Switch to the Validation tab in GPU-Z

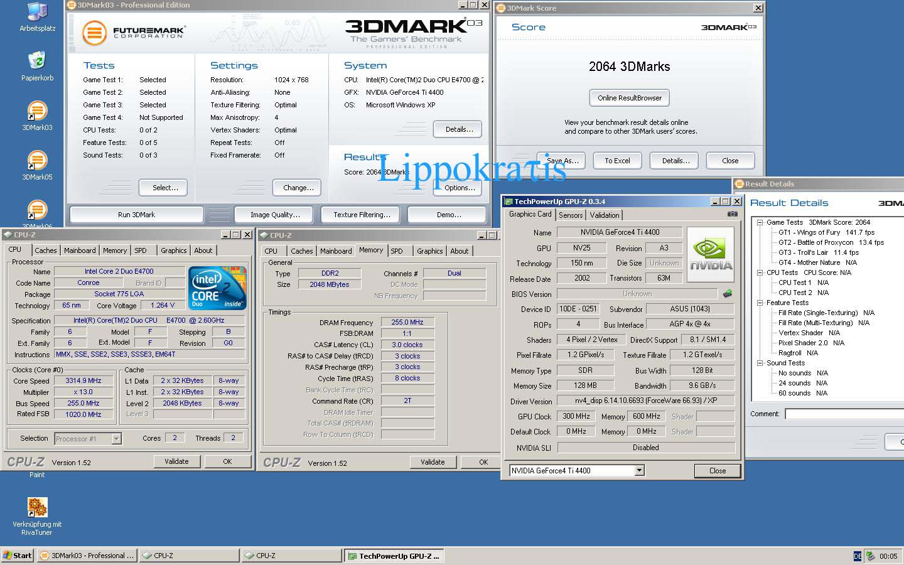point(605,215)
